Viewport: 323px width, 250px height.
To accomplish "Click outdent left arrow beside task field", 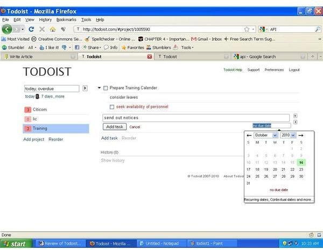I will click(295, 122).
